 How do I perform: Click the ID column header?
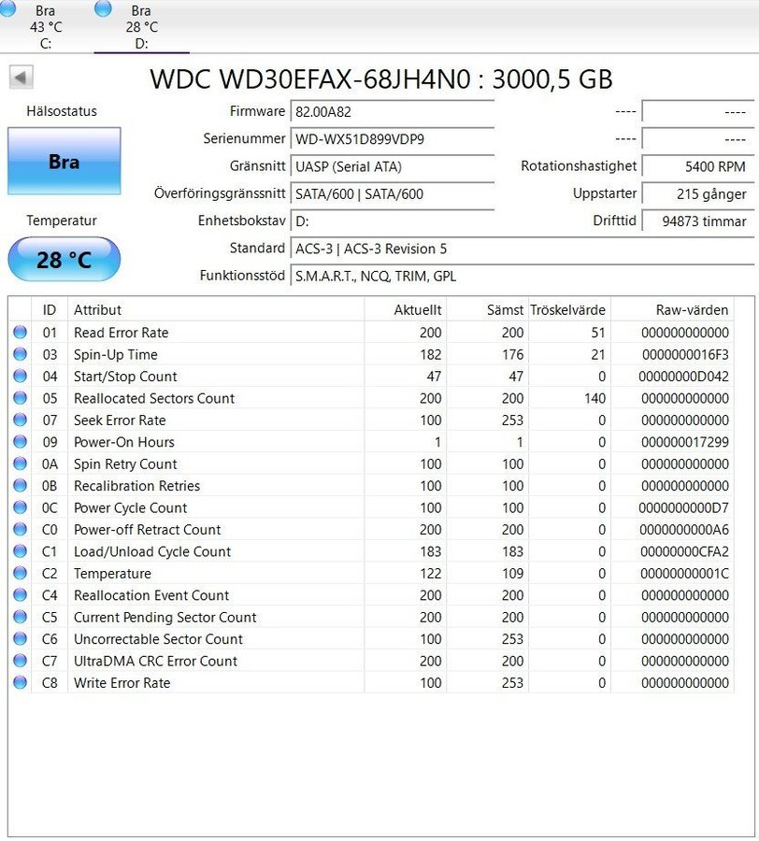[x=50, y=309]
